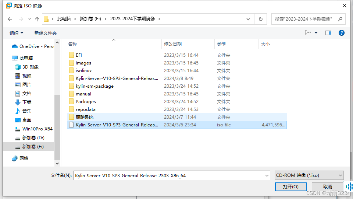Open 音乐 folder in sidebar
Viewport: 353px width, 199px height.
pyautogui.click(x=23, y=111)
